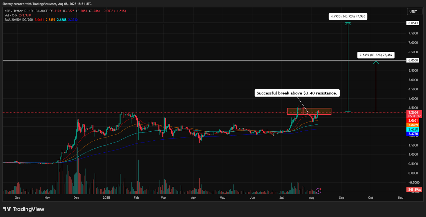This screenshot has height=217, width=426.
Task: Click the arrowhead at the 6.0560 target
Action: [376, 62]
